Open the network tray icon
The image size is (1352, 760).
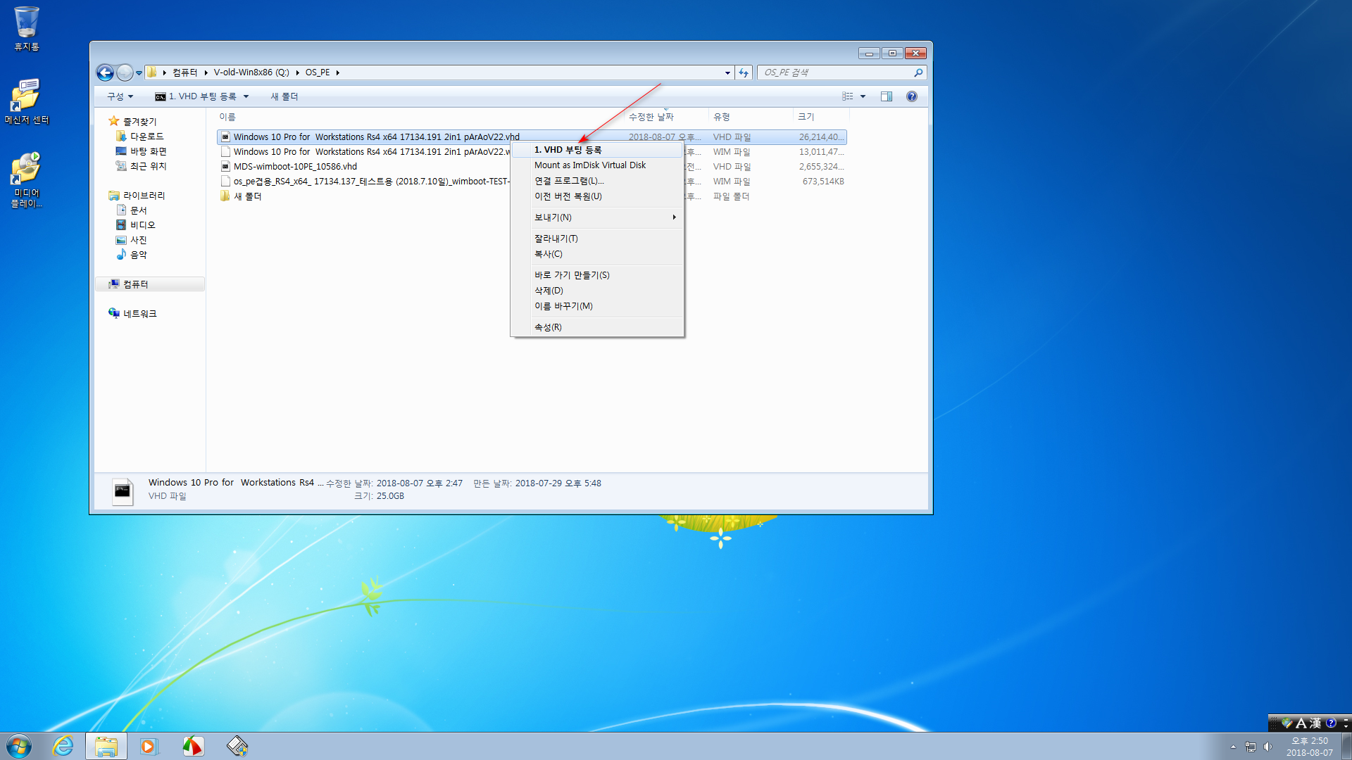point(1251,747)
